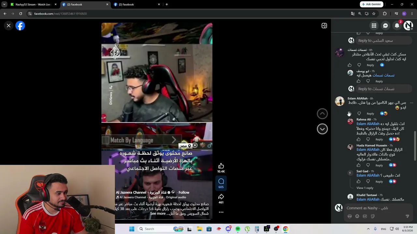Open a new browser tab

(x=167, y=5)
